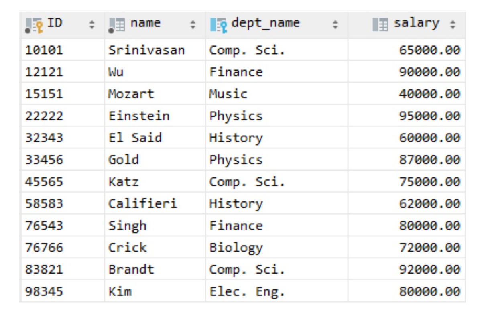Select name cell Gold

point(155,159)
